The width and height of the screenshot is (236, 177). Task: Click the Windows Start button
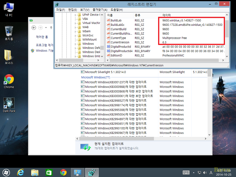pos(6,173)
